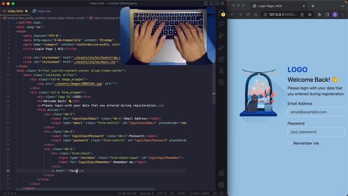Click the browser Back arrow
The width and height of the screenshot is (348, 196).
click(232, 15)
